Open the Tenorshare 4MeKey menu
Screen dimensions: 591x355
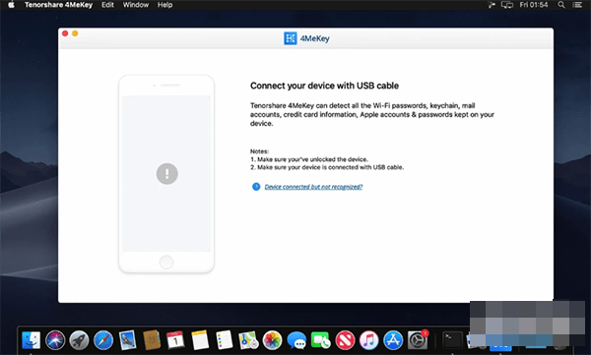tap(58, 5)
